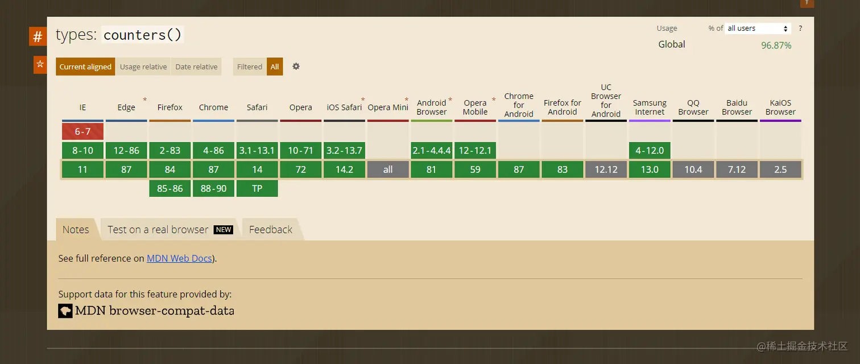Image resolution: width=860 pixels, height=364 pixels.
Task: Open the Feedback tab
Action: tap(271, 229)
